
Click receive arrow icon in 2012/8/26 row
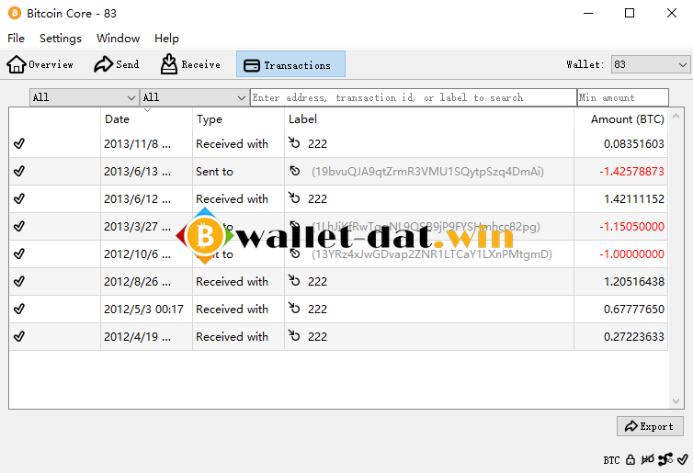294,280
